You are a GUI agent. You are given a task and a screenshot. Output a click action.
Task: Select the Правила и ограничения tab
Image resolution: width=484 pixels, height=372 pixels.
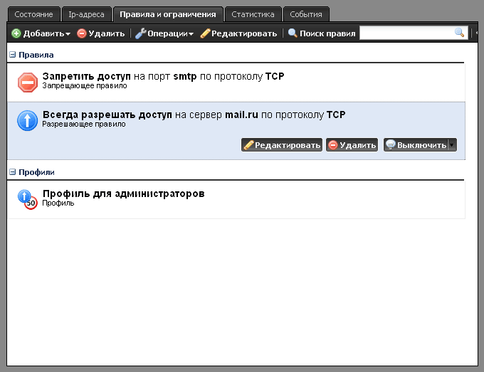(168, 14)
